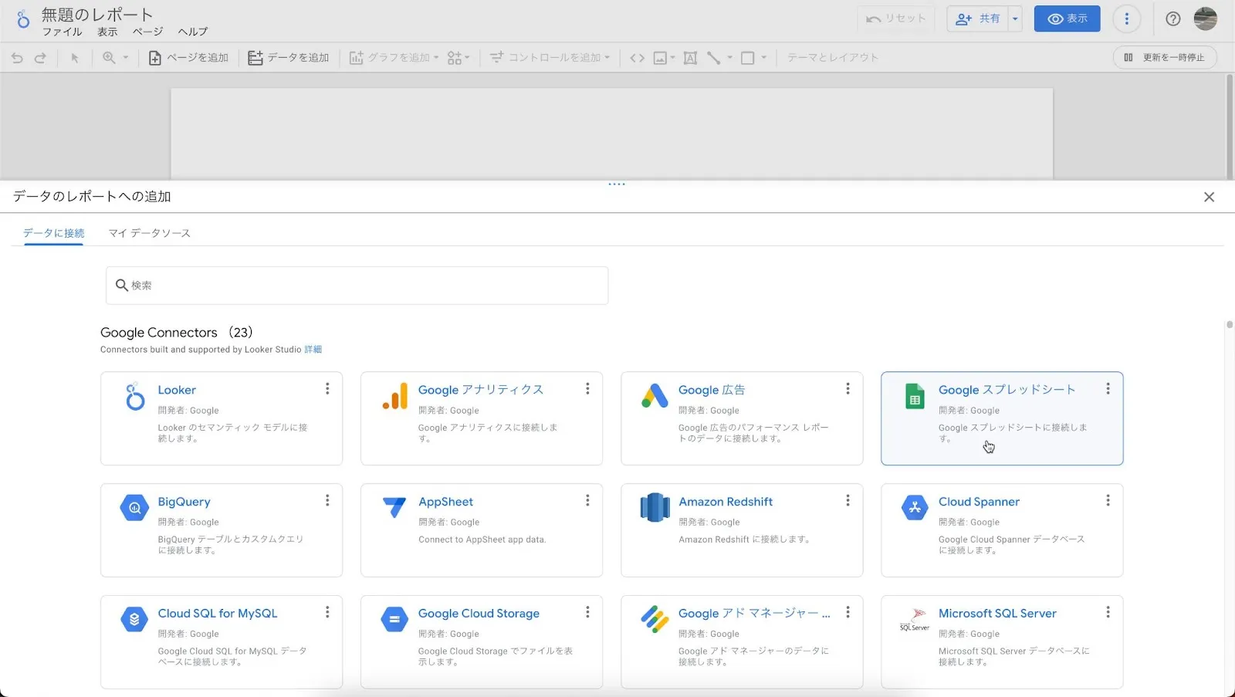Click the panel resize handle dots
Screen dimensions: 1235x697
point(617,184)
